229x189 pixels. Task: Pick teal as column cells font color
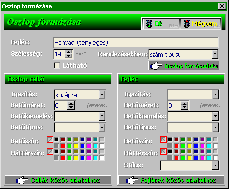click(x=95, y=139)
